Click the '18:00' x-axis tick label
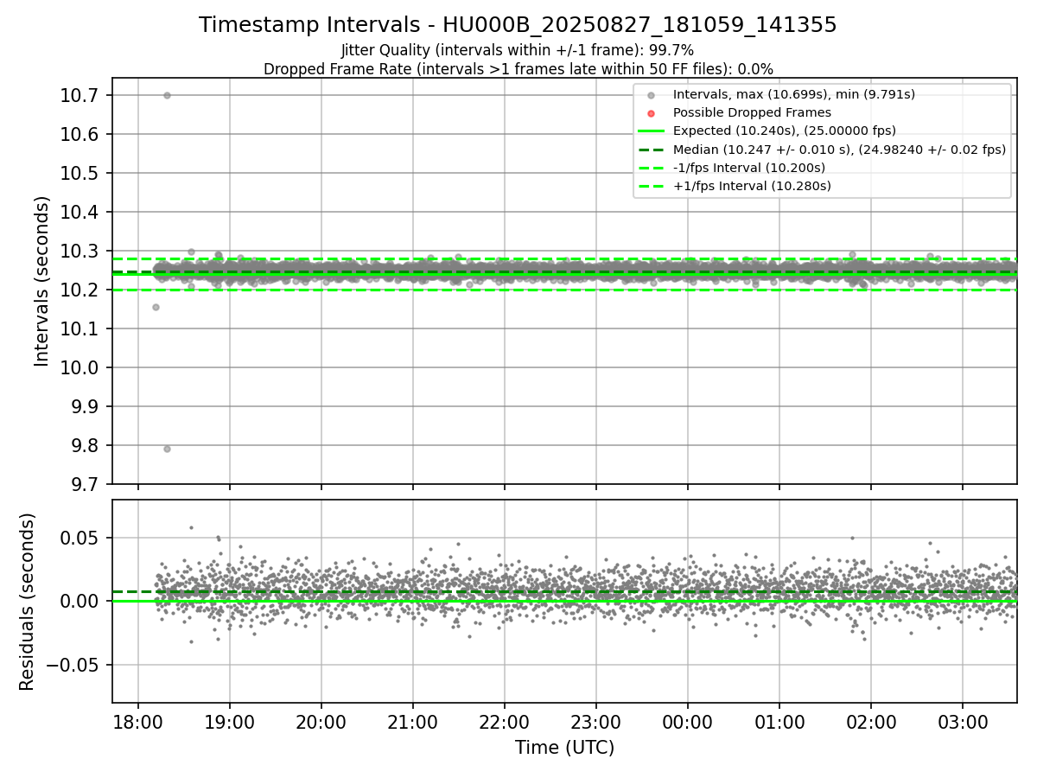This screenshot has height=778, width=1037. [138, 723]
